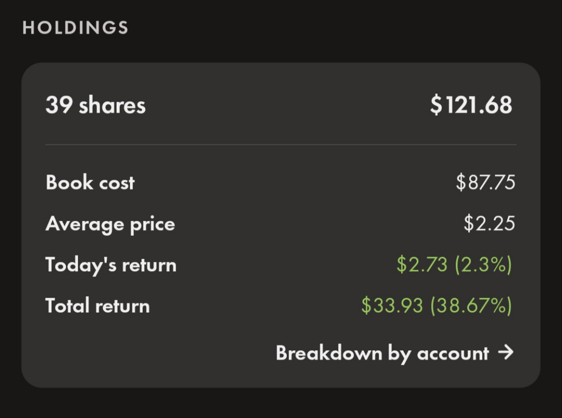Select the green $33.93 total return amount
Viewport: 562px width, 418px height.
coord(392,306)
